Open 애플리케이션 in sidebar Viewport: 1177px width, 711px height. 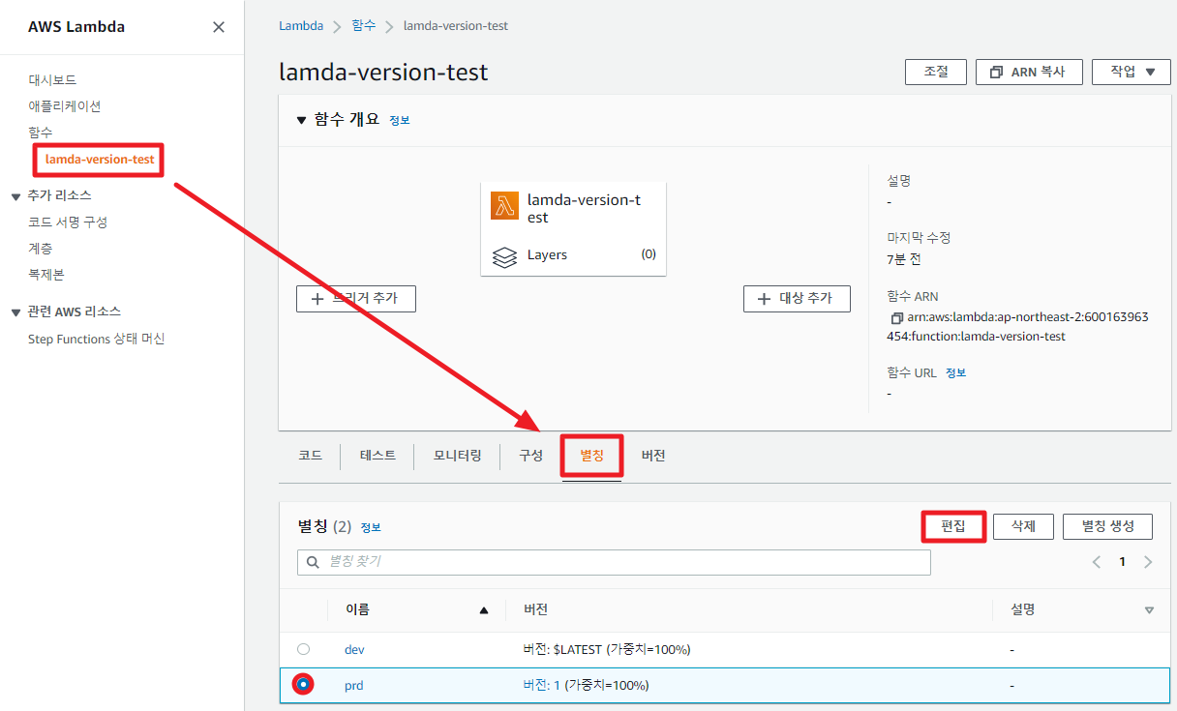point(65,106)
